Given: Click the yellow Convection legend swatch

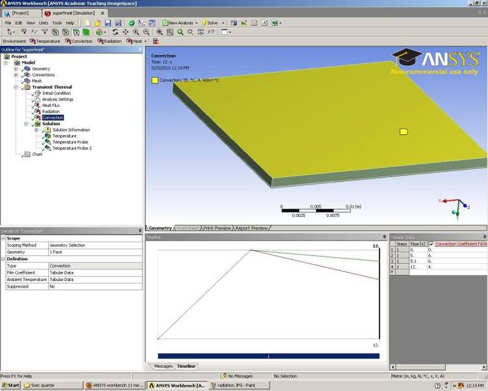Looking at the screenshot, I should pyautogui.click(x=155, y=80).
